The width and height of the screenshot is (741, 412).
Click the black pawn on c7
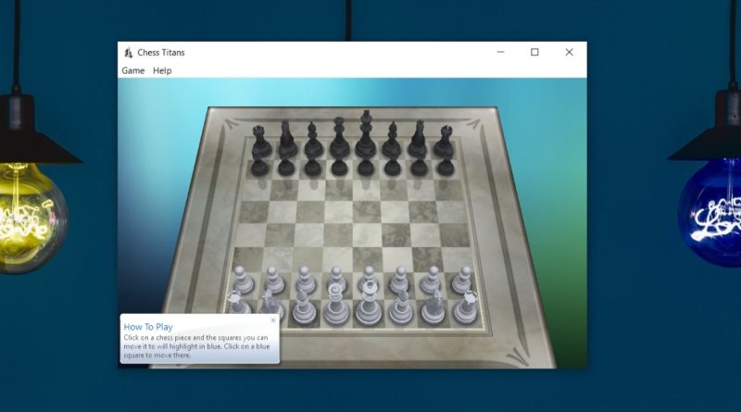coord(312,164)
